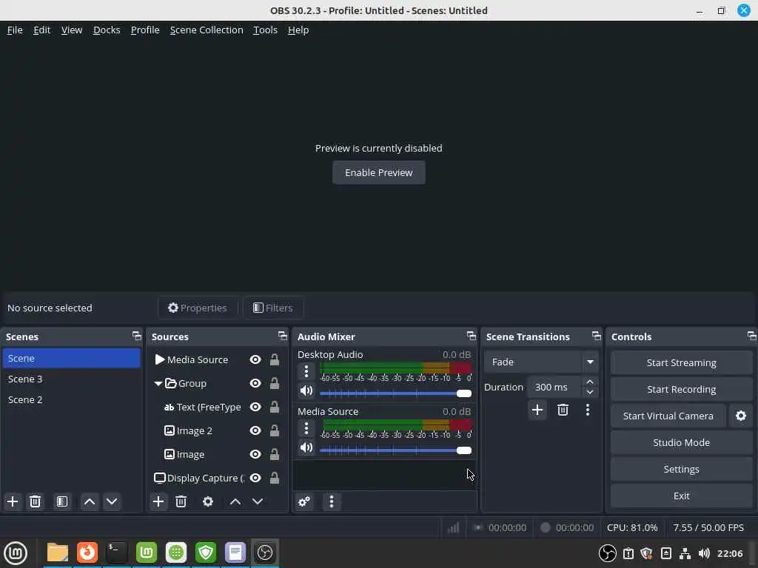Open Audio Mixer options menu at bottom
The image size is (758, 568).
coord(331,501)
